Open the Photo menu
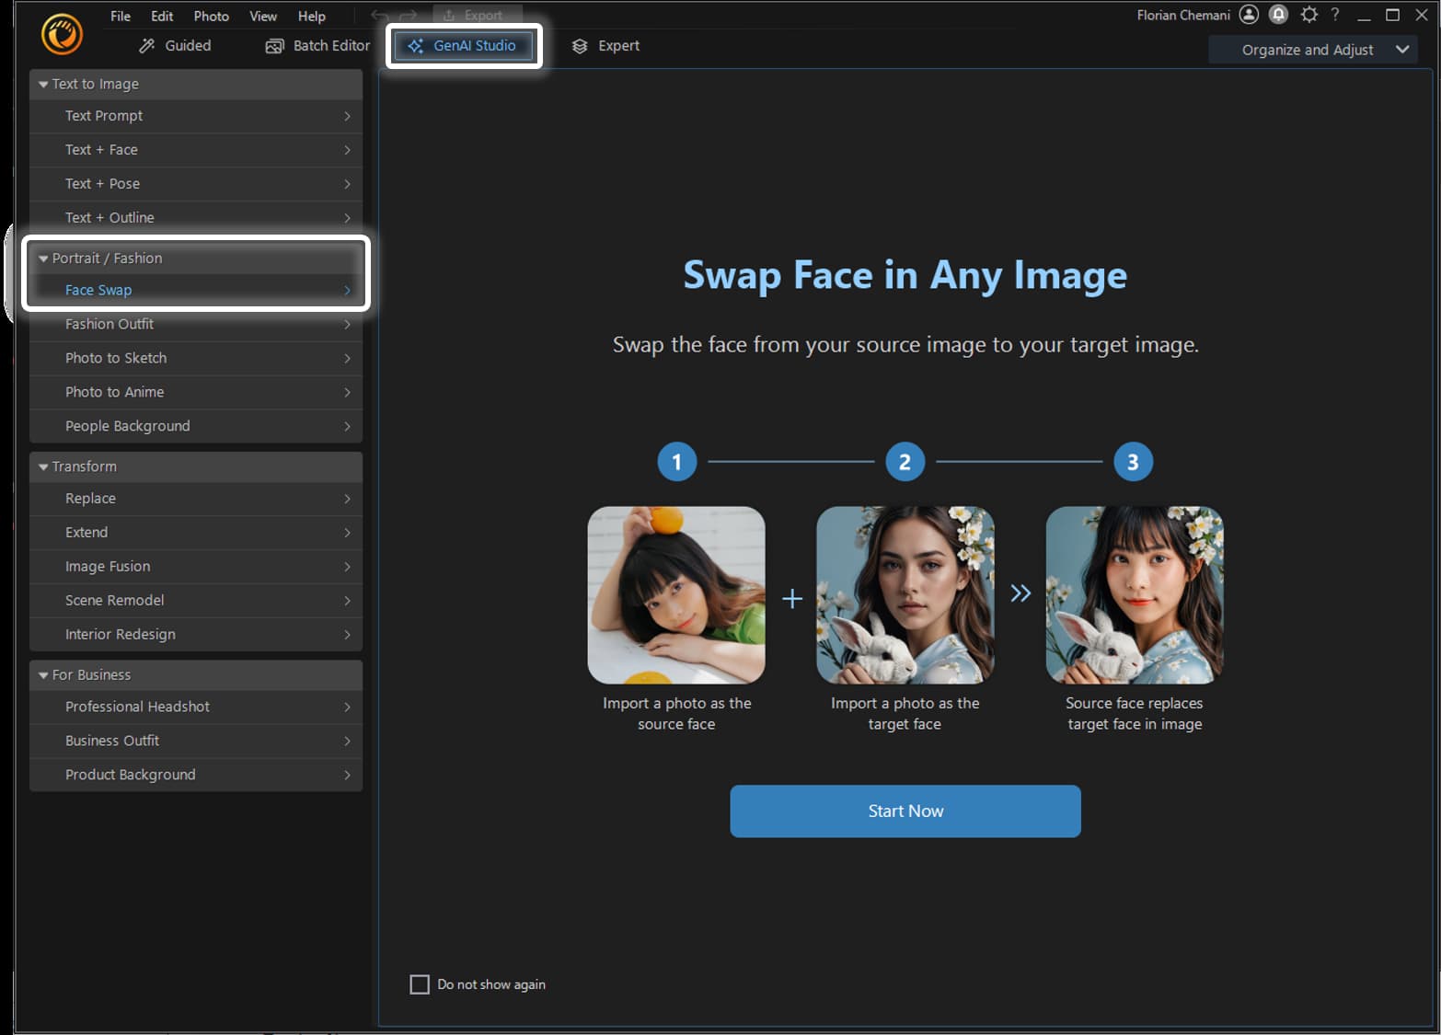This screenshot has height=1035, width=1441. click(x=211, y=16)
